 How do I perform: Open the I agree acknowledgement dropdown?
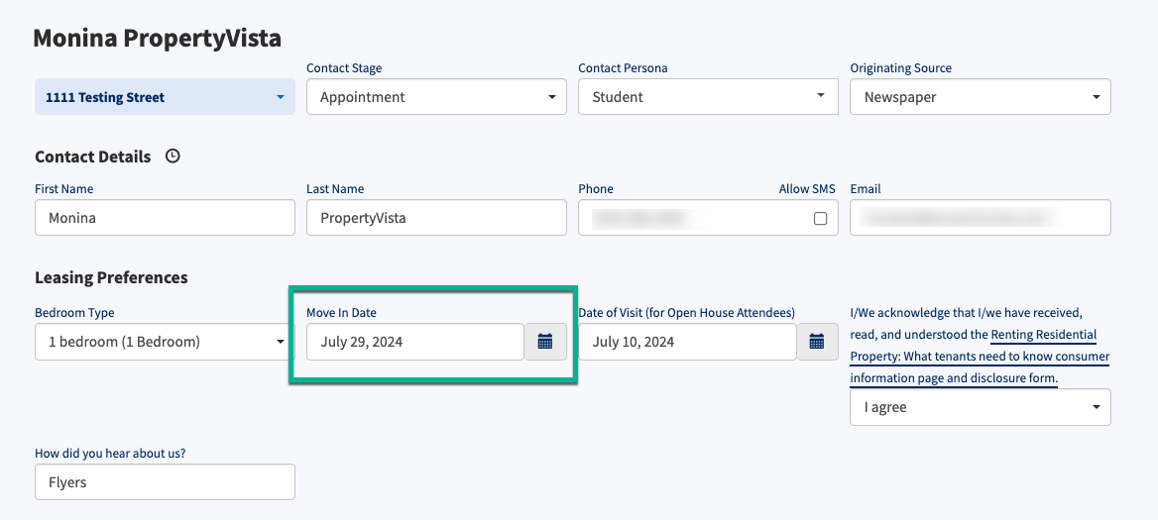point(980,407)
